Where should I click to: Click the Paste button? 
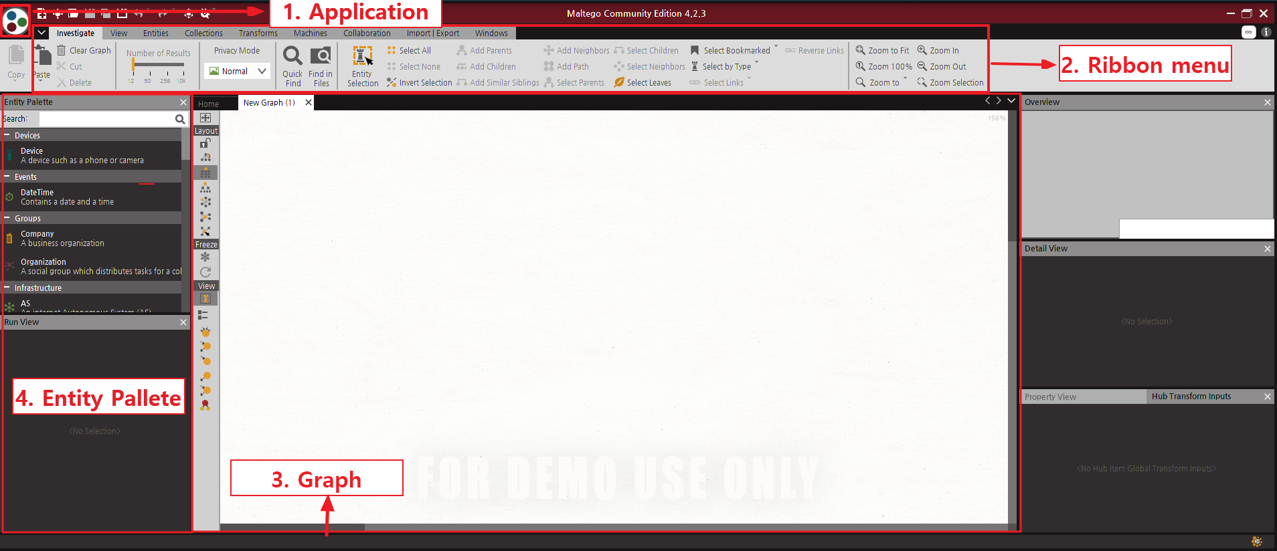coord(41,63)
